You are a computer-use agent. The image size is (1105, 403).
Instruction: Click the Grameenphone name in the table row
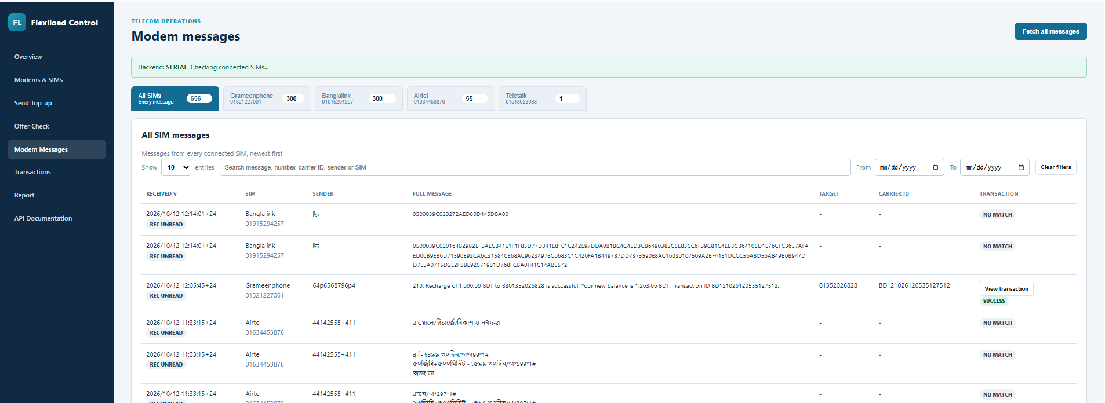[267, 285]
